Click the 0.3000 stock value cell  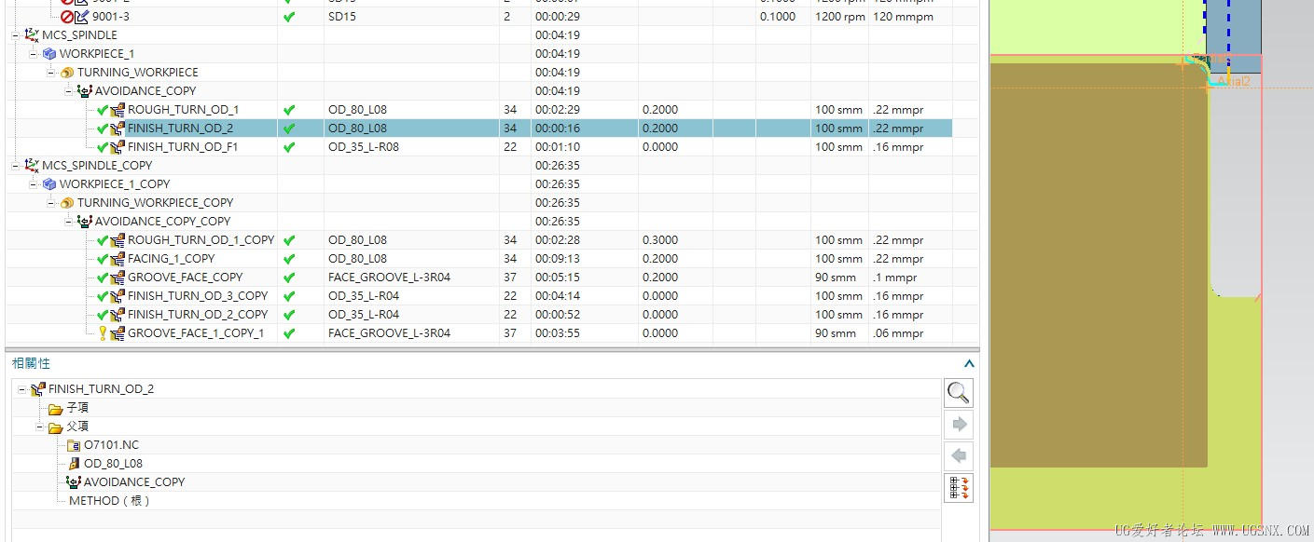[660, 239]
